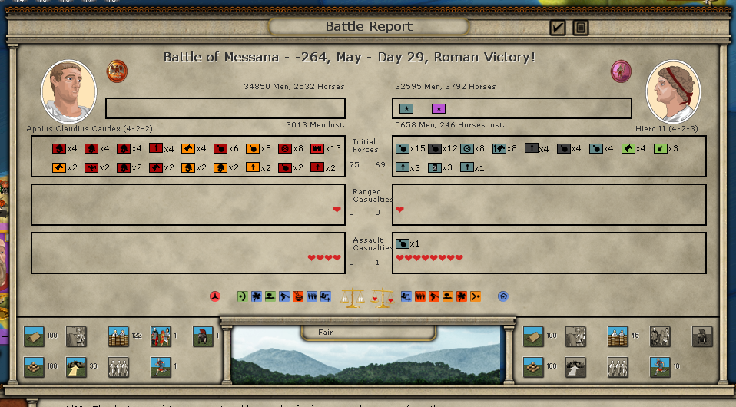Screen dimensions: 736x407
Task: Select Hiero's unit icon marked x15
Action: pos(402,148)
